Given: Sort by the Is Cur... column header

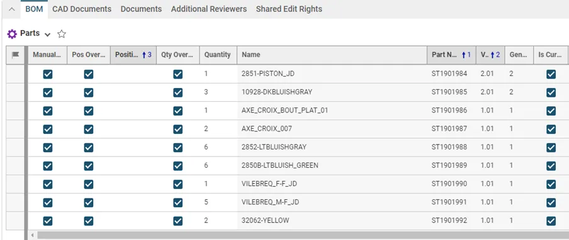Looking at the screenshot, I should pyautogui.click(x=551, y=55).
